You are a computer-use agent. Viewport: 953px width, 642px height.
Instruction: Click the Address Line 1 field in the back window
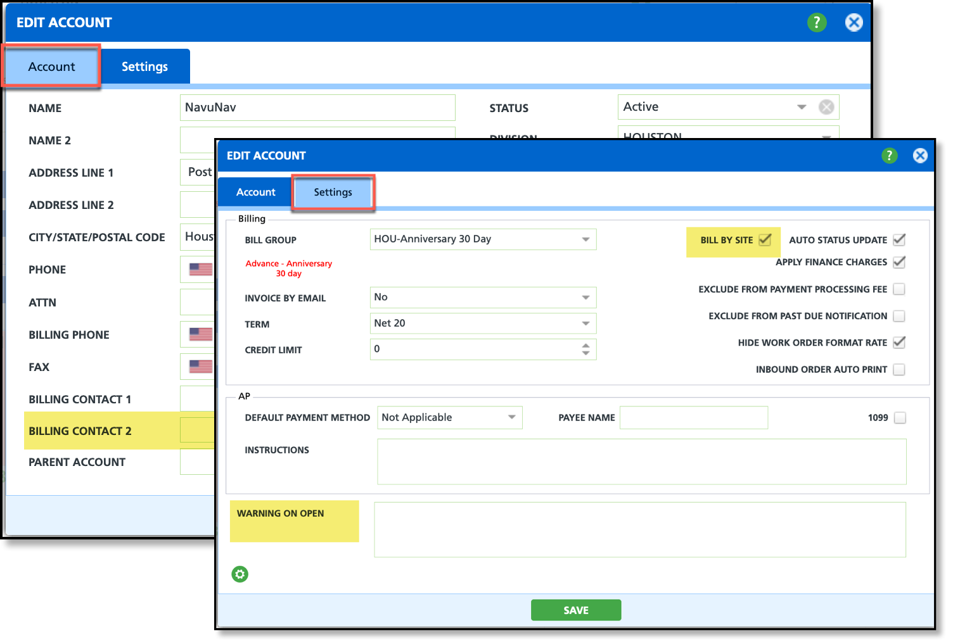[198, 172]
